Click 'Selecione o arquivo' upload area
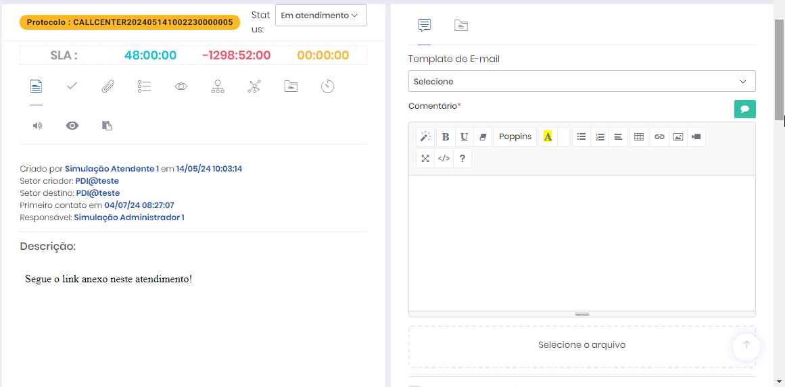 click(x=581, y=345)
